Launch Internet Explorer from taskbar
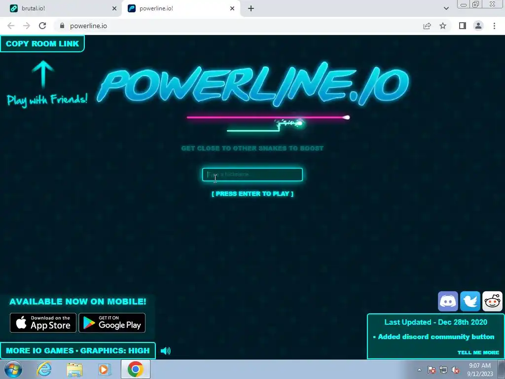The width and height of the screenshot is (505, 379). click(x=44, y=369)
